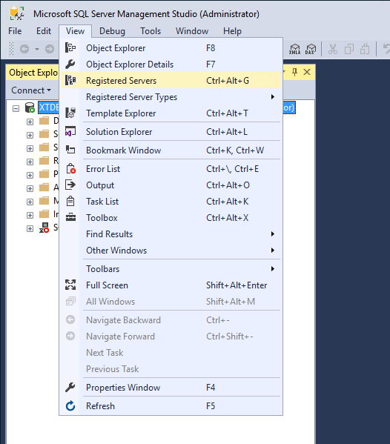Select Task List menu entry
Image resolution: width=390 pixels, height=444 pixels.
[171, 202]
